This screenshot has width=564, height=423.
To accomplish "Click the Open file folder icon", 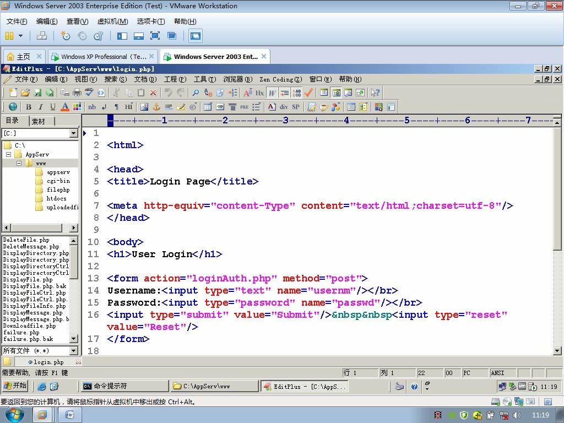I will [x=25, y=93].
